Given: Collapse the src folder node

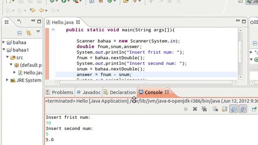Looking at the screenshot, I should [x=7, y=57].
